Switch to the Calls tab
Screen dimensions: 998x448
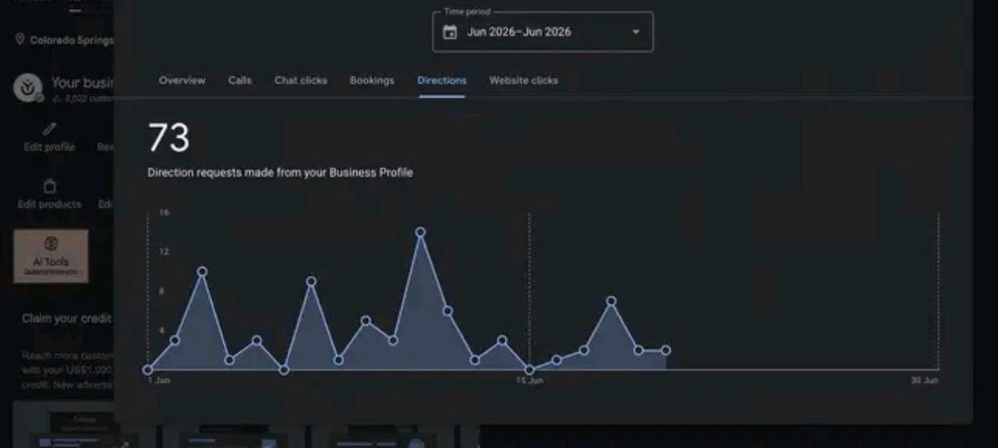[240, 80]
